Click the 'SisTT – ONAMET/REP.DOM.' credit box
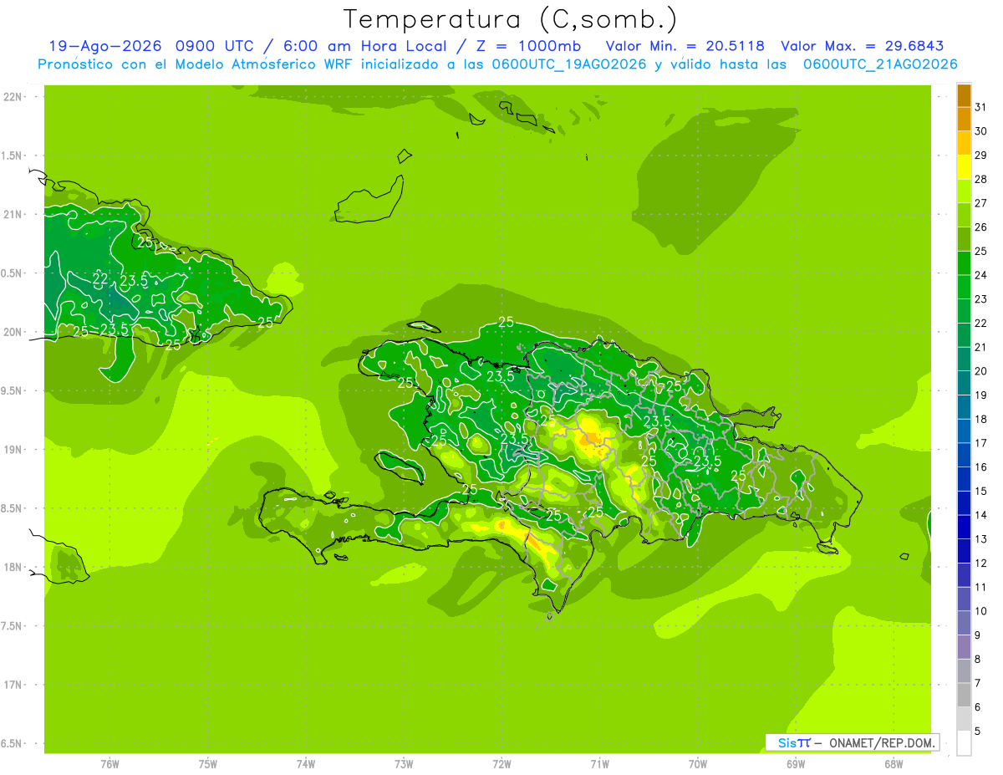The width and height of the screenshot is (1003, 775). (x=852, y=742)
